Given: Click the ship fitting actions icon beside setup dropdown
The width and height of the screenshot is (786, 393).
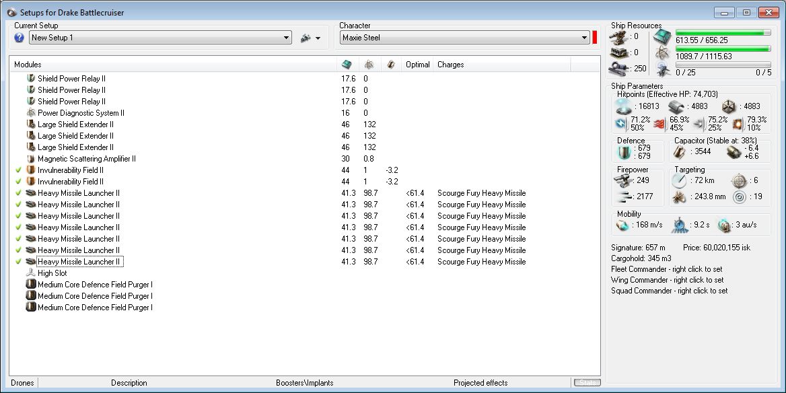Looking at the screenshot, I should [x=306, y=38].
